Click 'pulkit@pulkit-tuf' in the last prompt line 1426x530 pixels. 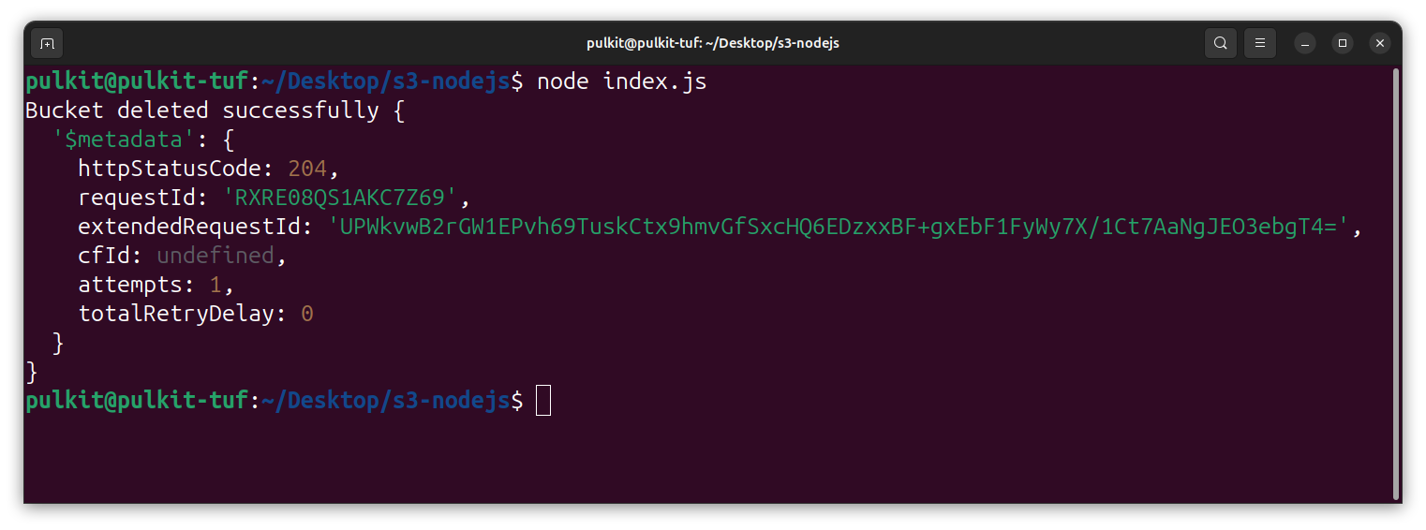click(137, 401)
